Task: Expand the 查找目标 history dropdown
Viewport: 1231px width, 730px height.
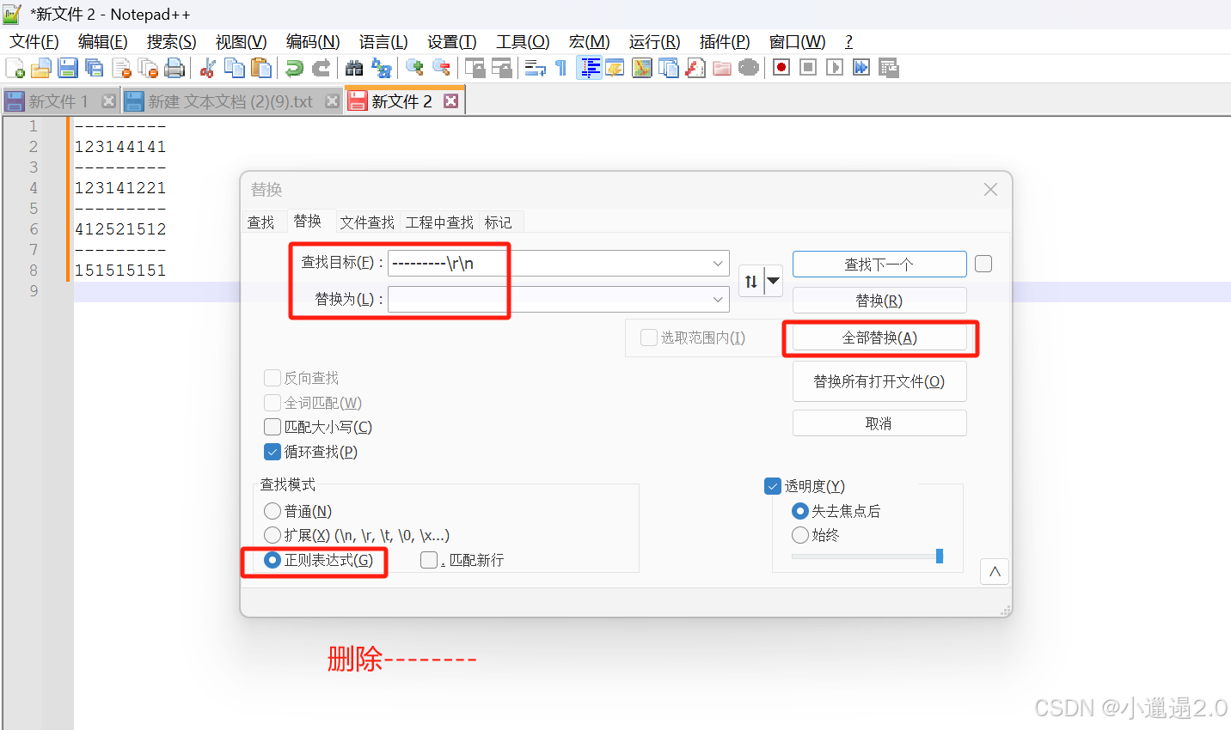Action: (718, 264)
